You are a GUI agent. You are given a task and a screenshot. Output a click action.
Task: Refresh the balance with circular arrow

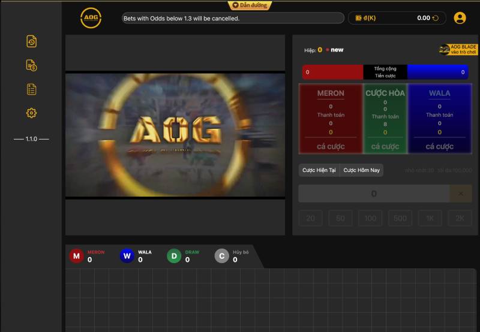pyautogui.click(x=436, y=18)
